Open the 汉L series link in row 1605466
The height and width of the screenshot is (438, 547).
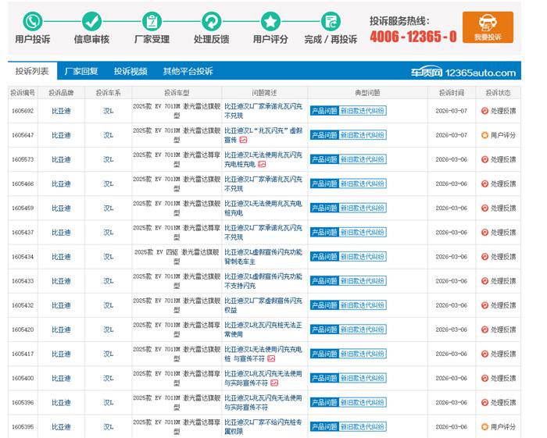pyautogui.click(x=108, y=183)
